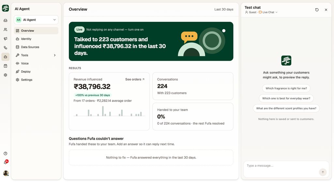Expand the Tools submenu chevron

(55, 55)
